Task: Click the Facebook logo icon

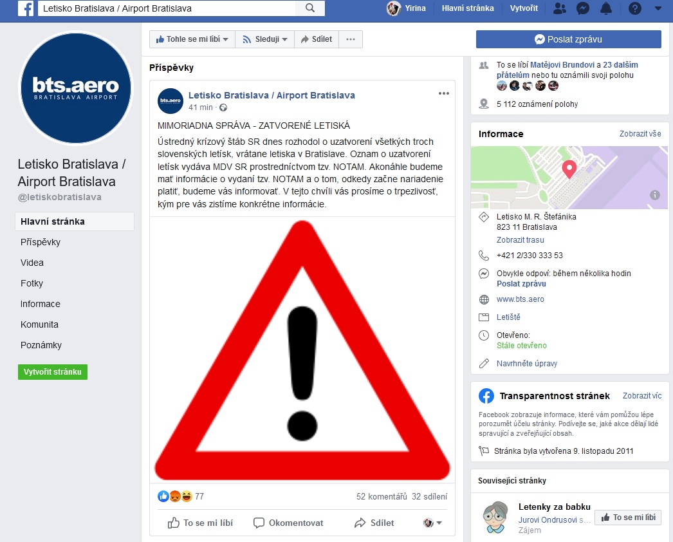Action: pos(26,8)
